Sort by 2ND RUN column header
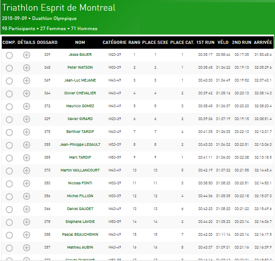This screenshot has height=261, width=275. pos(242,43)
